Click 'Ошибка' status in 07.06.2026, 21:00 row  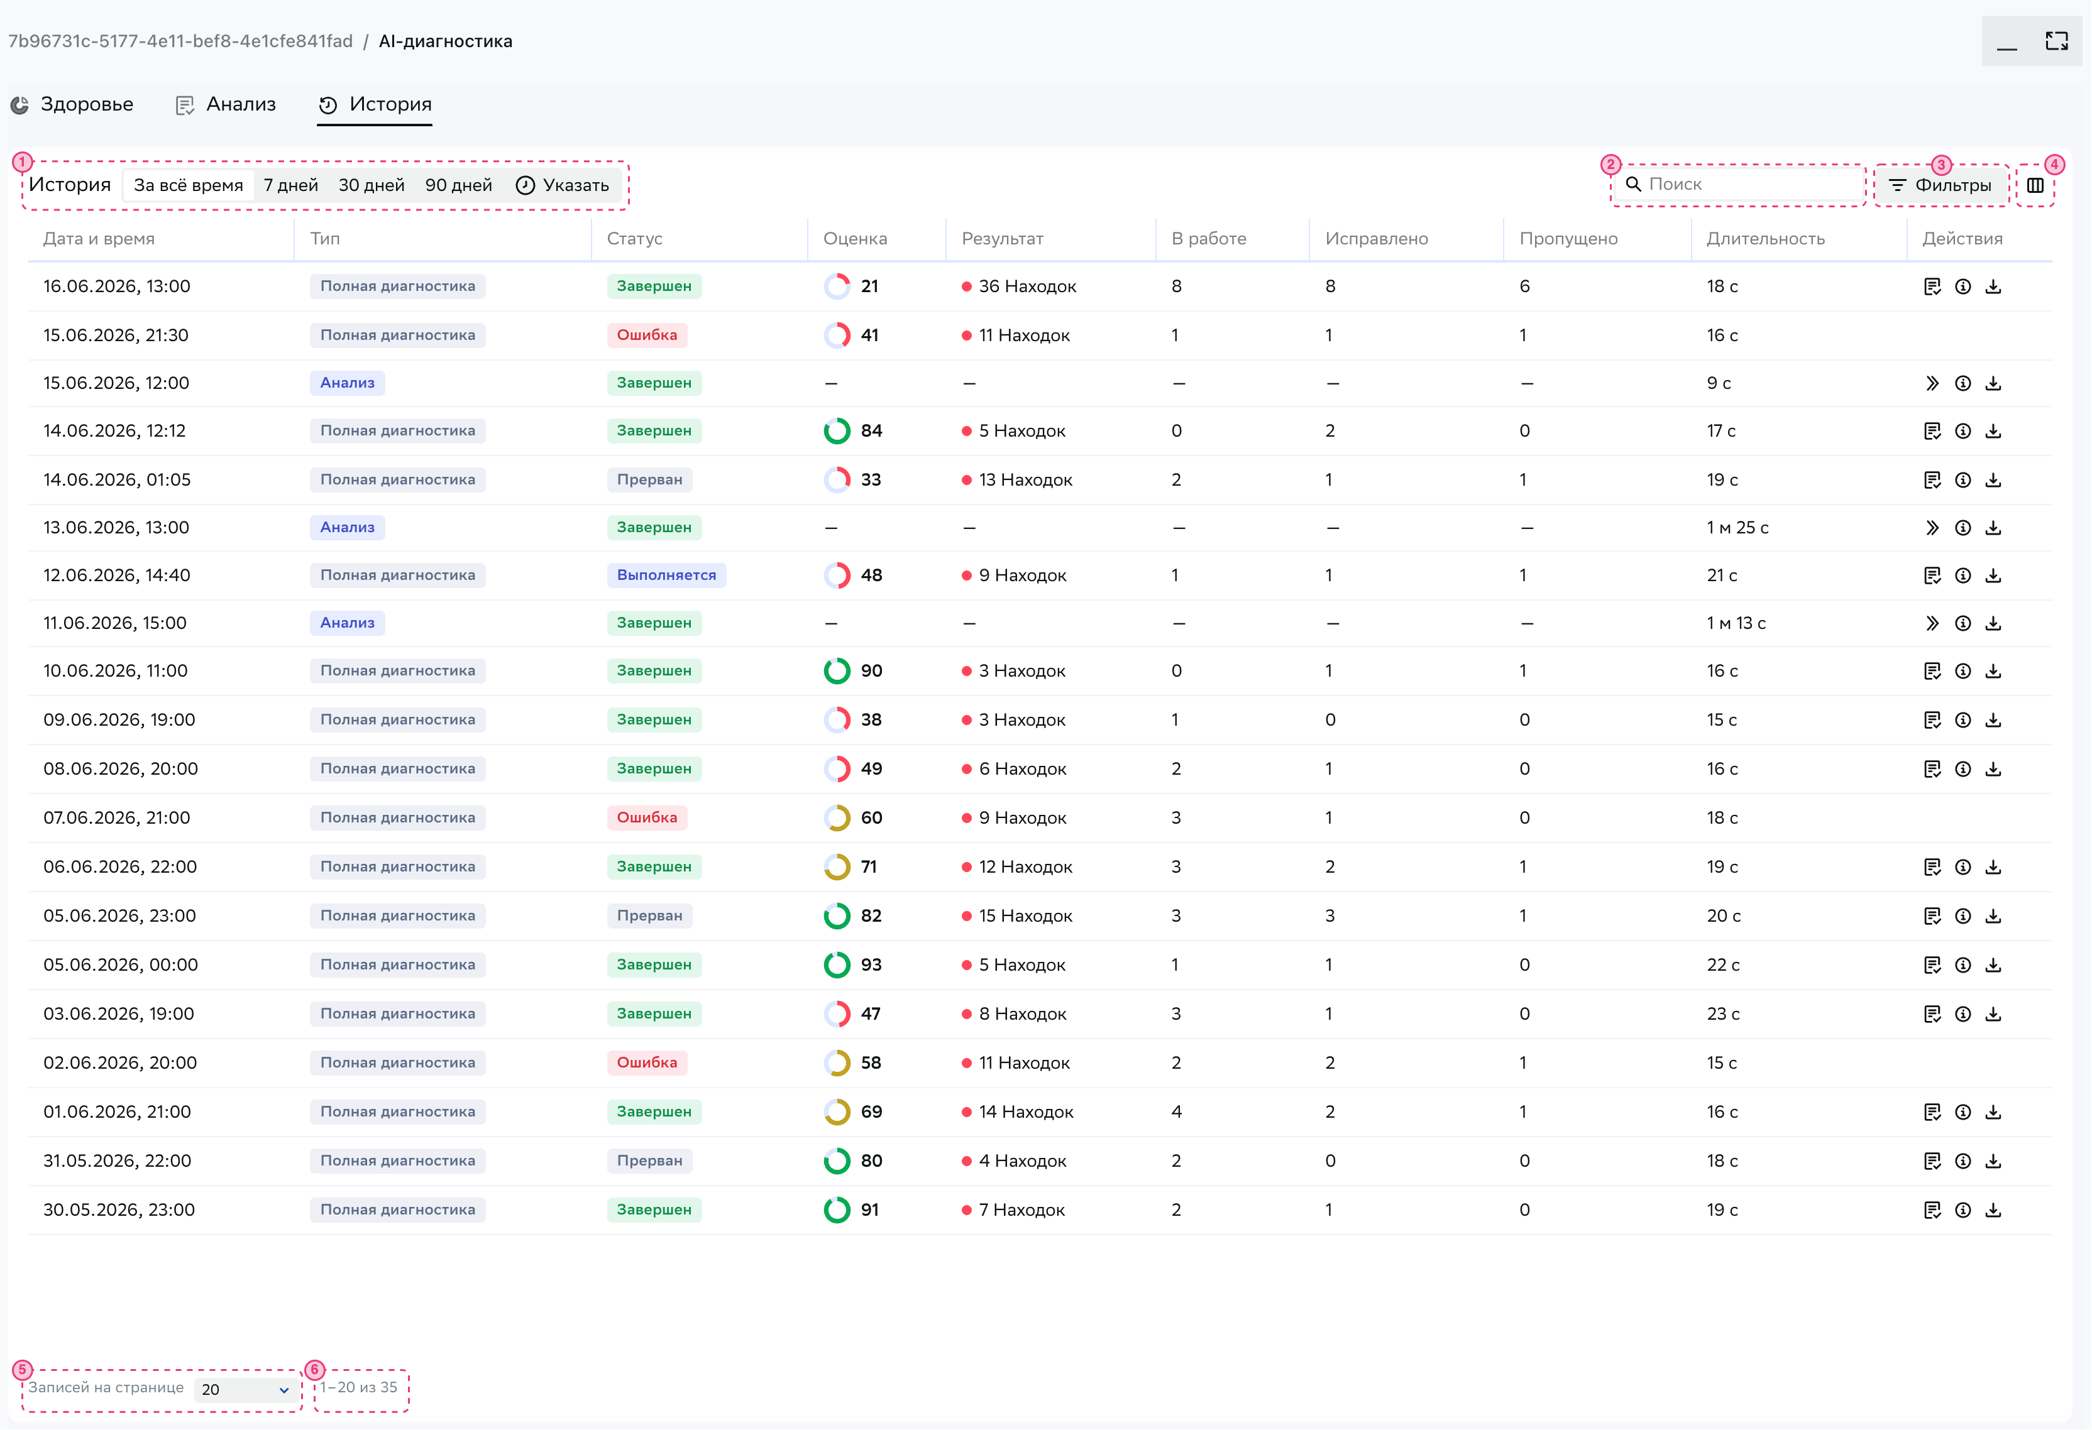(x=646, y=818)
